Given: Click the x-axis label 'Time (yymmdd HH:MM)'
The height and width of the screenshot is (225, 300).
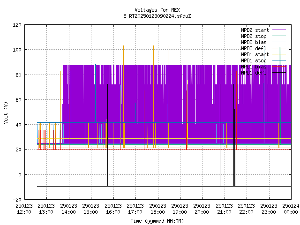Looking at the screenshot, I should pos(157,221).
